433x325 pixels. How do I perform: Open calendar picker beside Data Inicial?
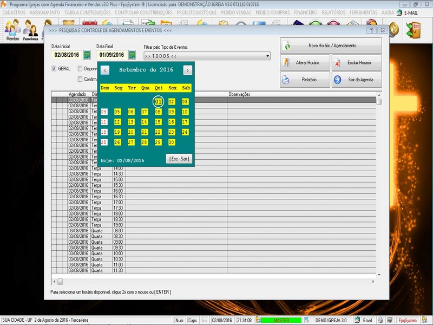click(87, 55)
